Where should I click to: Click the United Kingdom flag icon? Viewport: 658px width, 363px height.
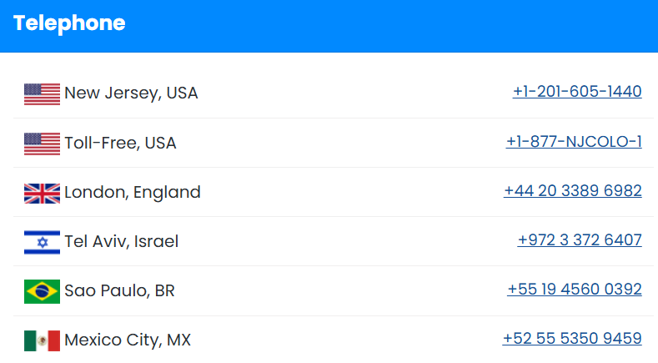[x=42, y=193]
